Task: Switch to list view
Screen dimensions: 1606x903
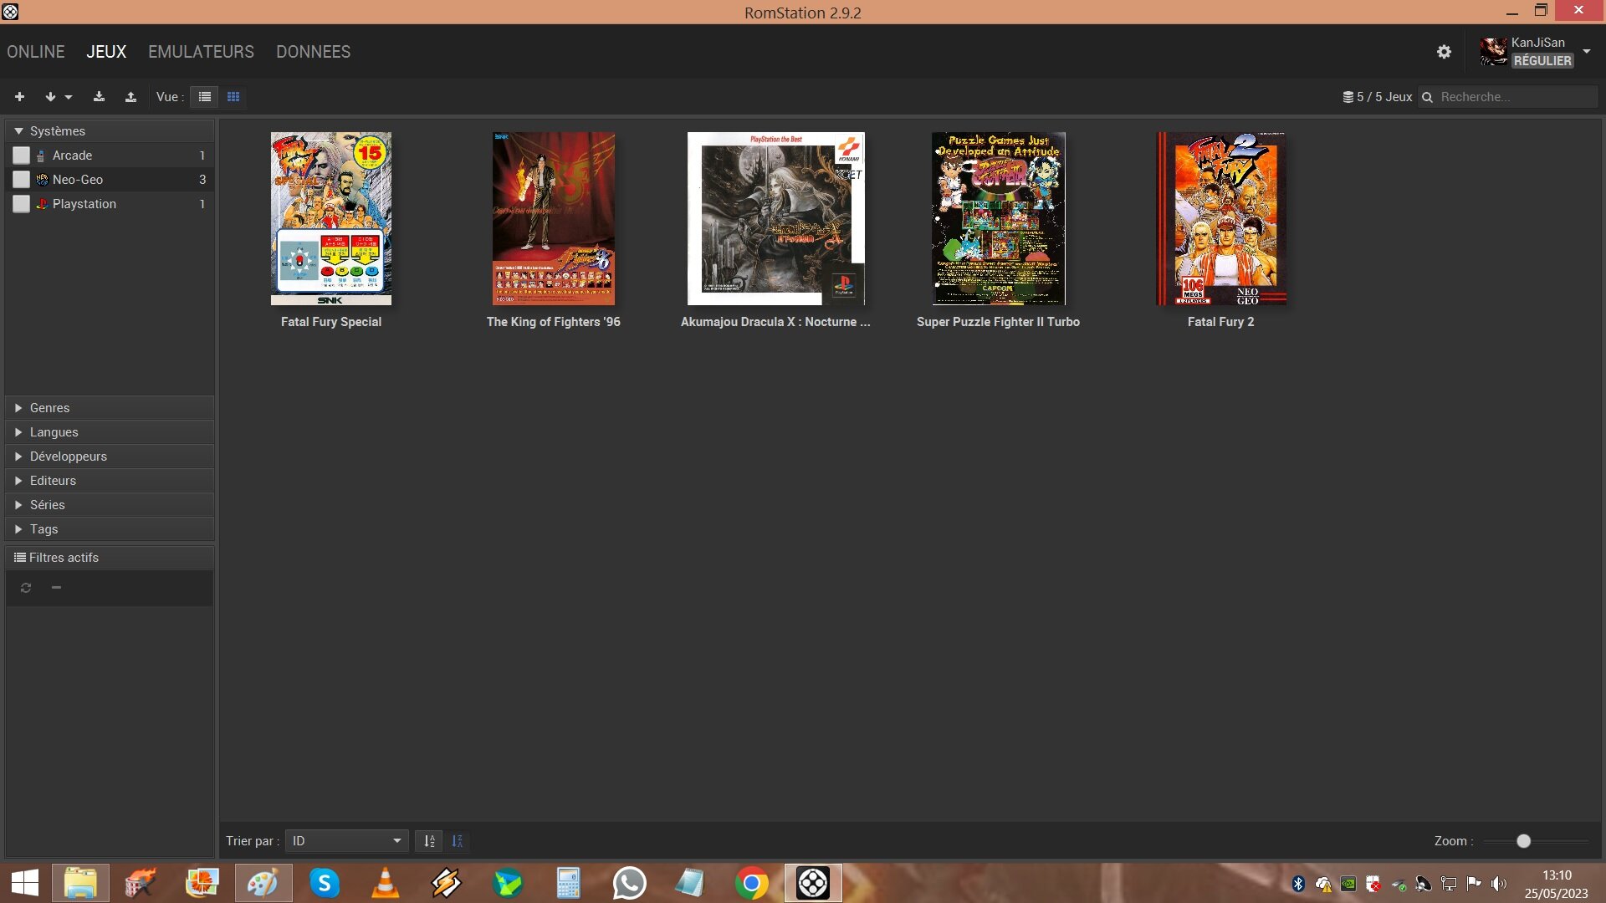Action: click(x=204, y=97)
